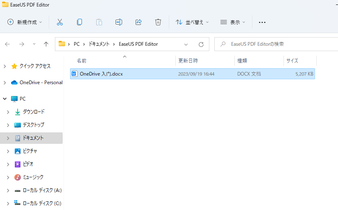Viewport: 338px width, 210px height.
Task: Click the Copy icon in toolbar
Action: tap(79, 22)
